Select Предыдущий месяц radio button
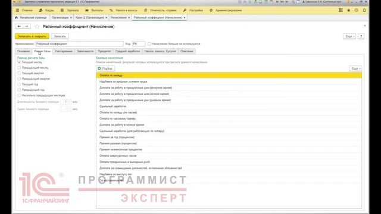381x214 pixels. click(x=19, y=68)
